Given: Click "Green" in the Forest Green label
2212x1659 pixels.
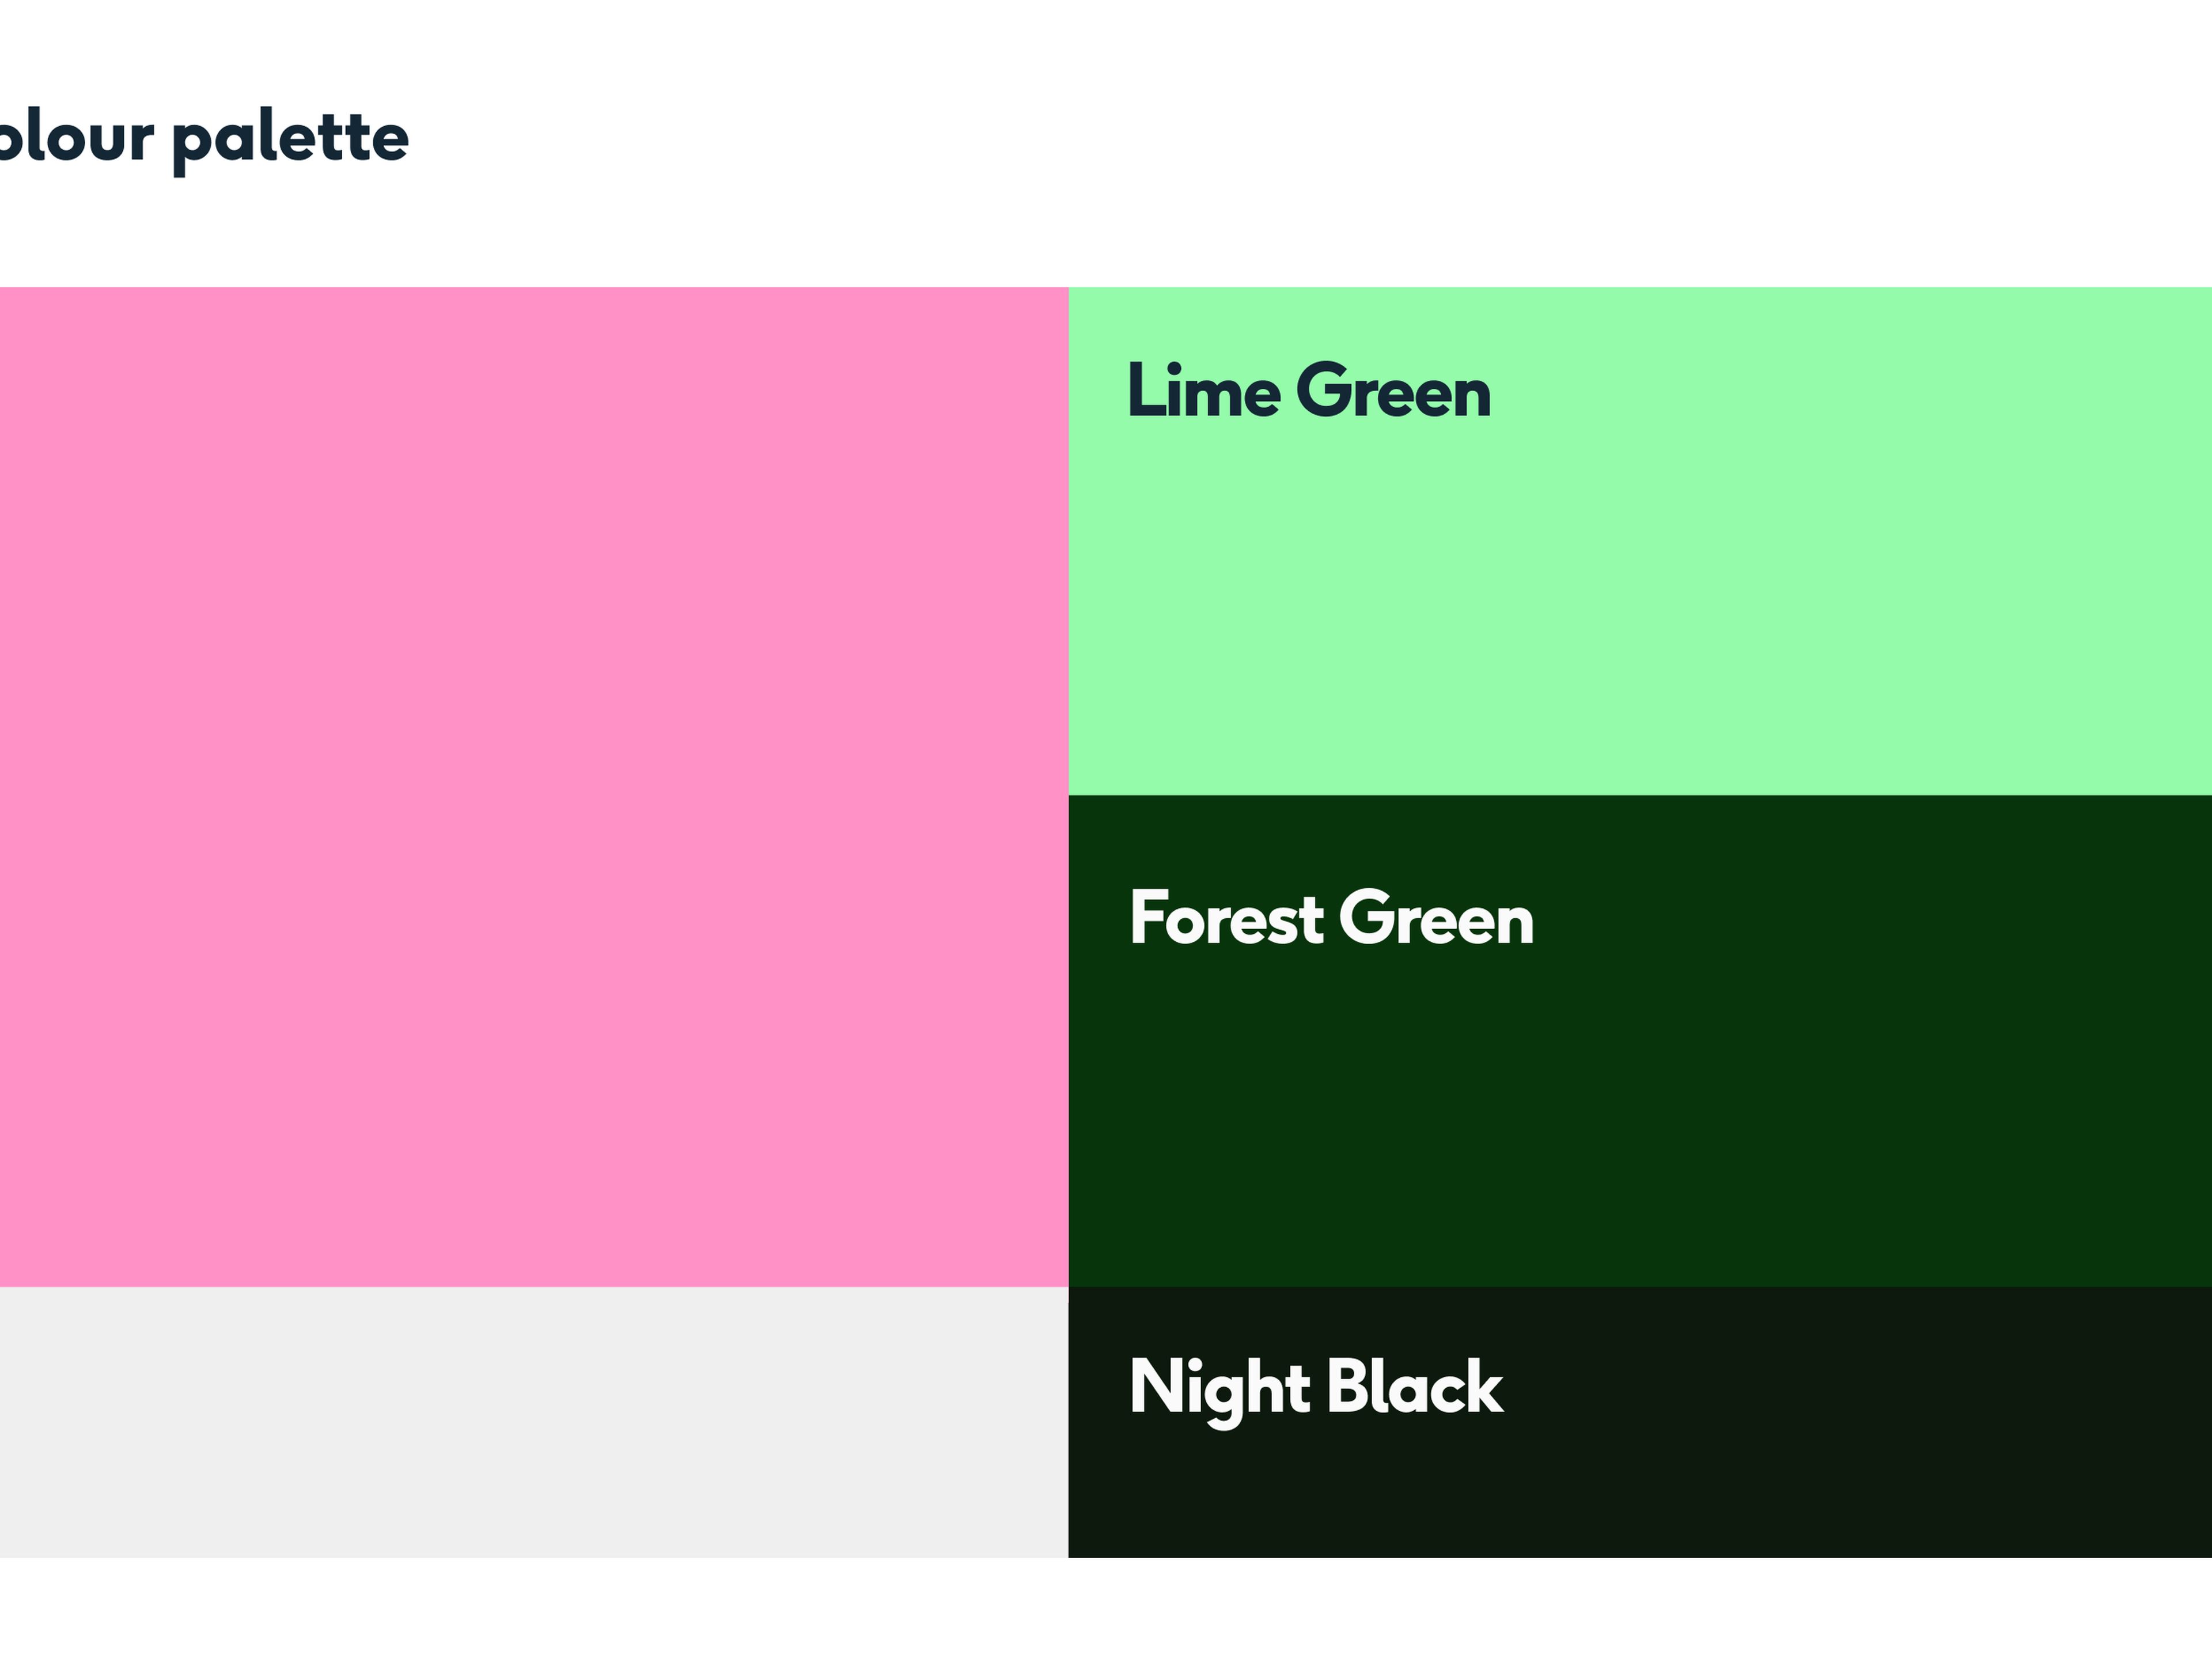Looking at the screenshot, I should click(1436, 918).
